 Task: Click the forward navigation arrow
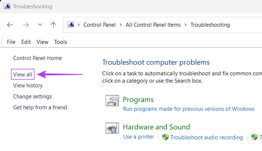coord(26,25)
